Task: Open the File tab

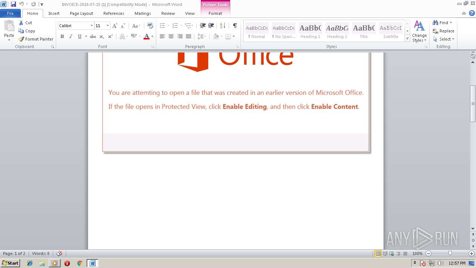Action: click(x=10, y=13)
